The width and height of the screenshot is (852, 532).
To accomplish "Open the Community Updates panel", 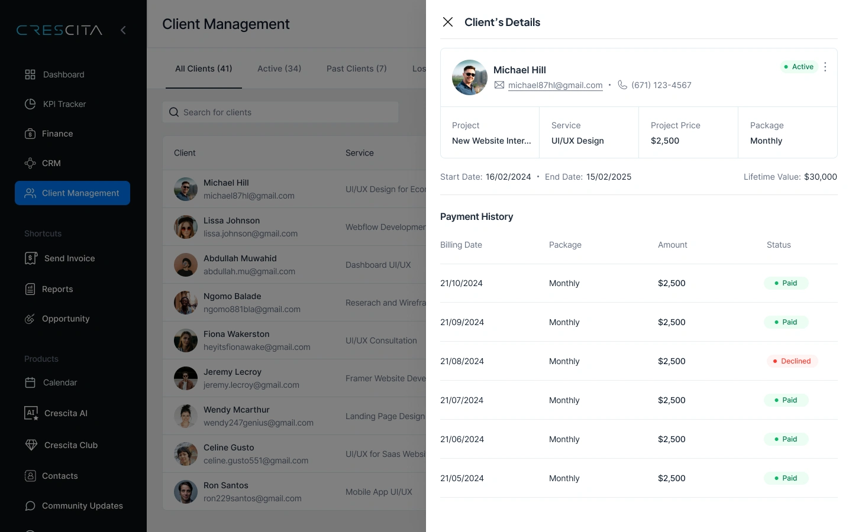I will coord(82,506).
